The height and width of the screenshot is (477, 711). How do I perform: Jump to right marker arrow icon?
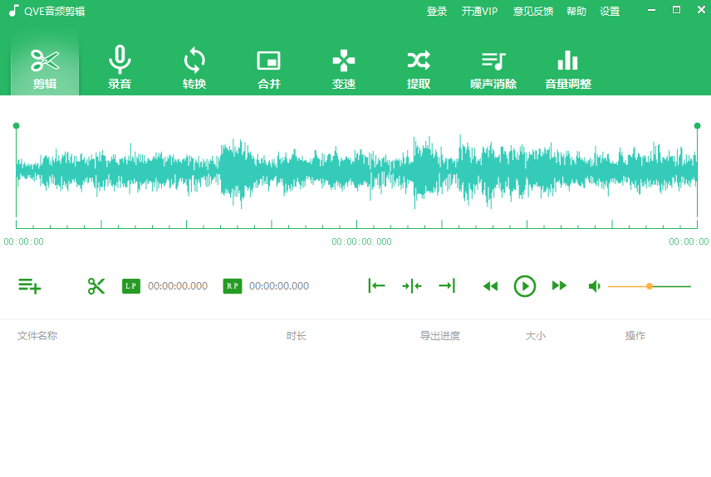pos(447,286)
